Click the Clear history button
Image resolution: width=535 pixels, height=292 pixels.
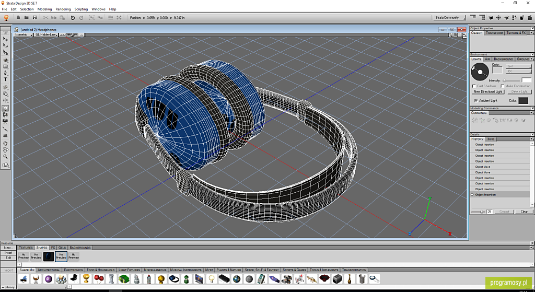(x=524, y=212)
